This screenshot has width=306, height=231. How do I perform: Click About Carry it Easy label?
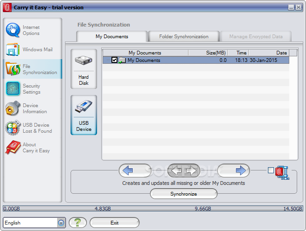click(36, 148)
